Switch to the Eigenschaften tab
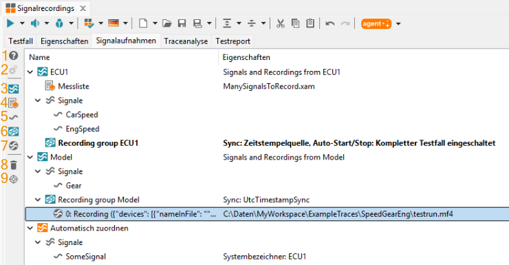509x265 pixels. pyautogui.click(x=64, y=41)
